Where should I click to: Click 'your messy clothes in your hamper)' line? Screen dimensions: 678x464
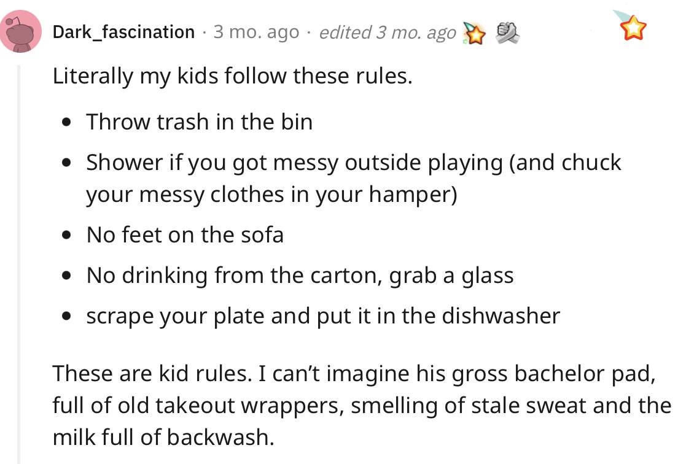[x=271, y=195]
